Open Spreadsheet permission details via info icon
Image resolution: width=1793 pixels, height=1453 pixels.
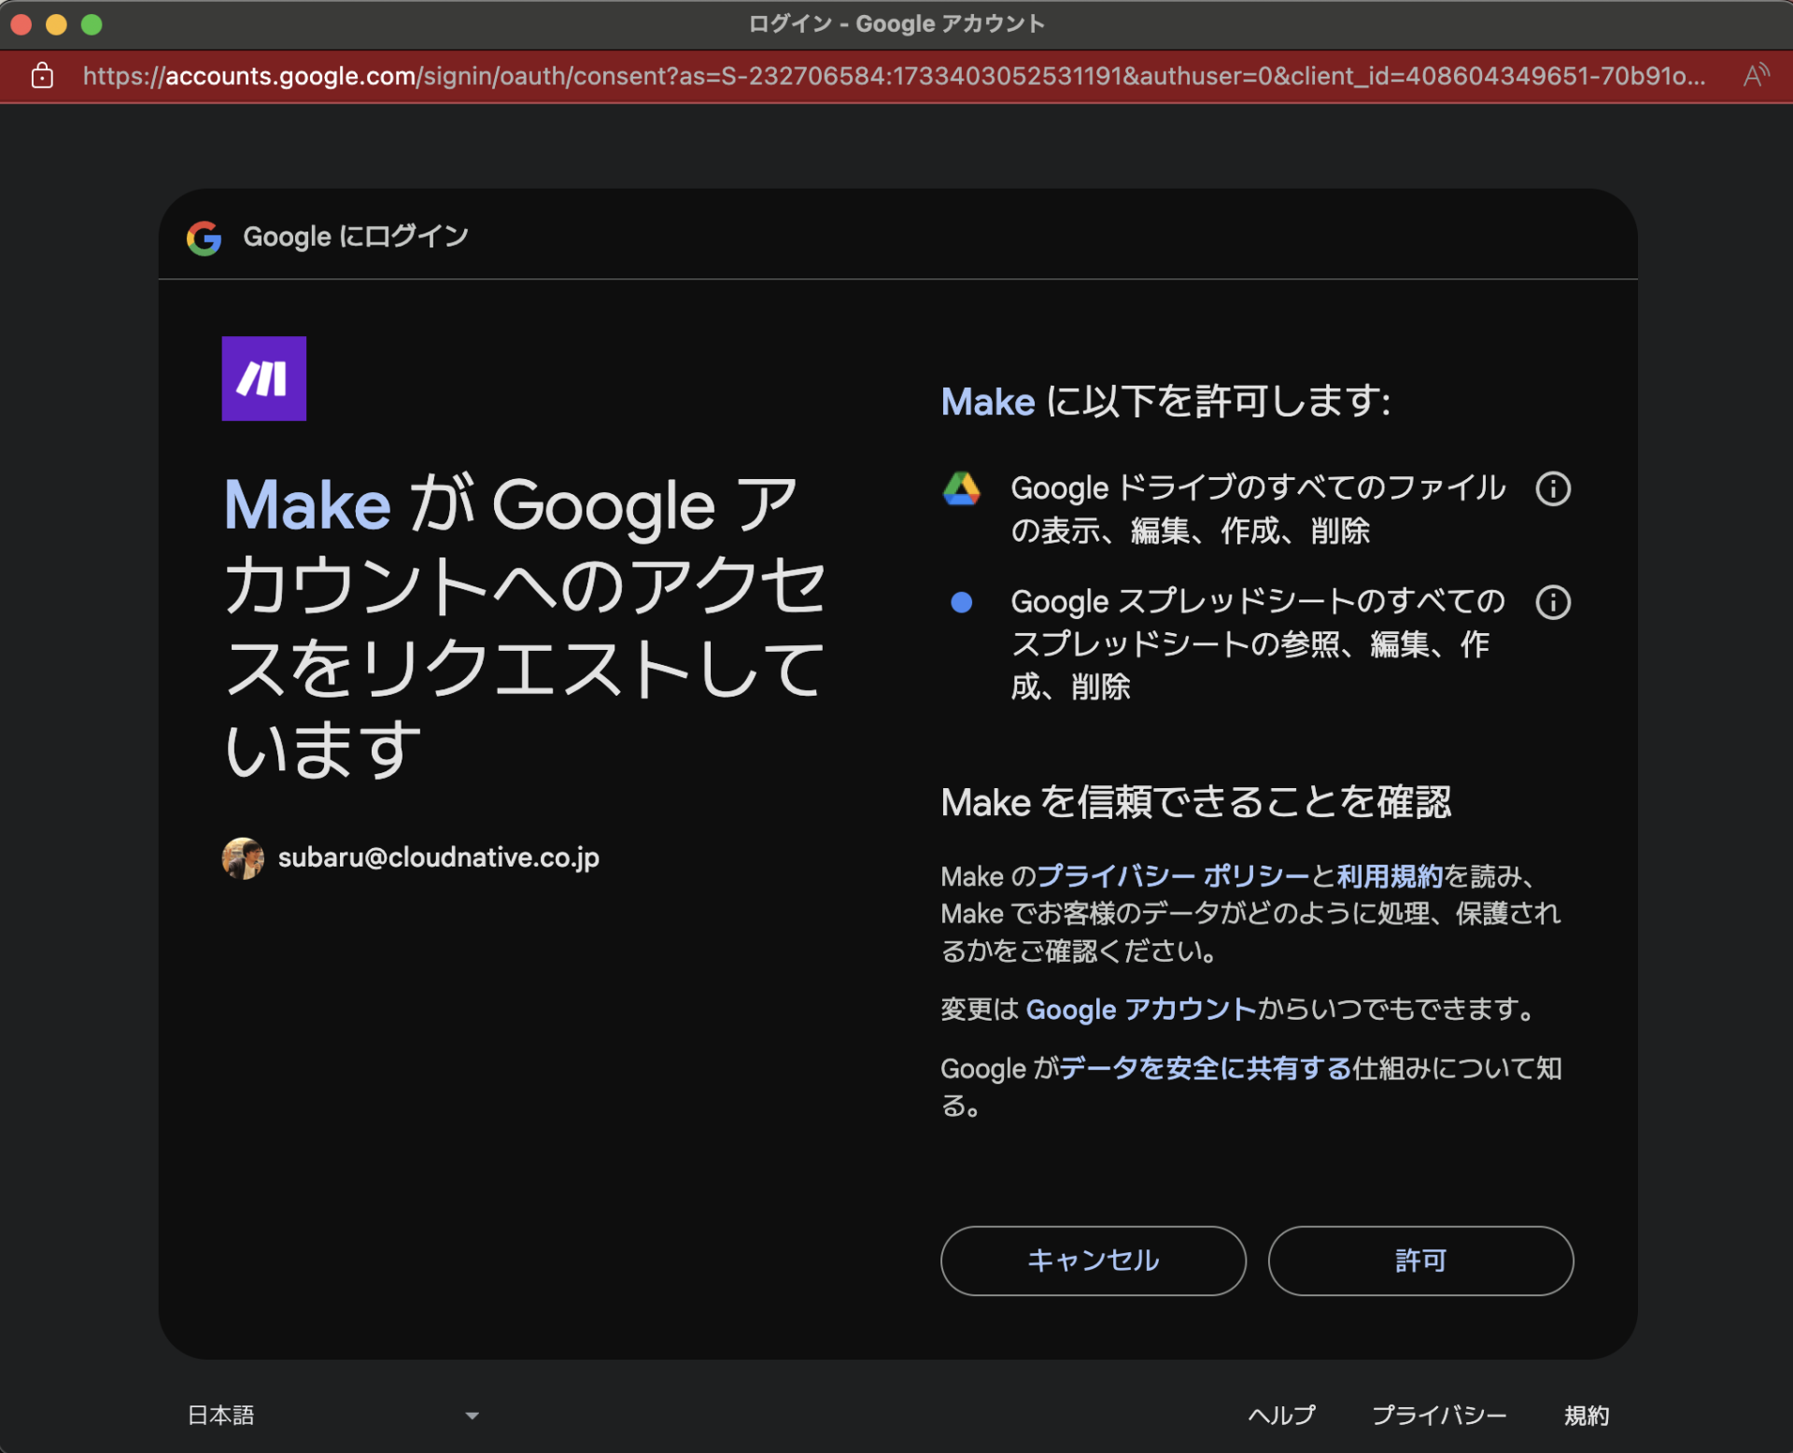[1553, 602]
